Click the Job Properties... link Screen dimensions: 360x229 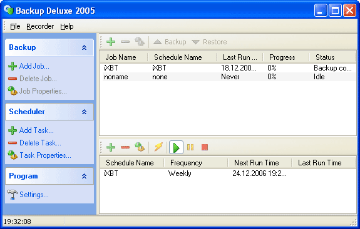click(43, 91)
